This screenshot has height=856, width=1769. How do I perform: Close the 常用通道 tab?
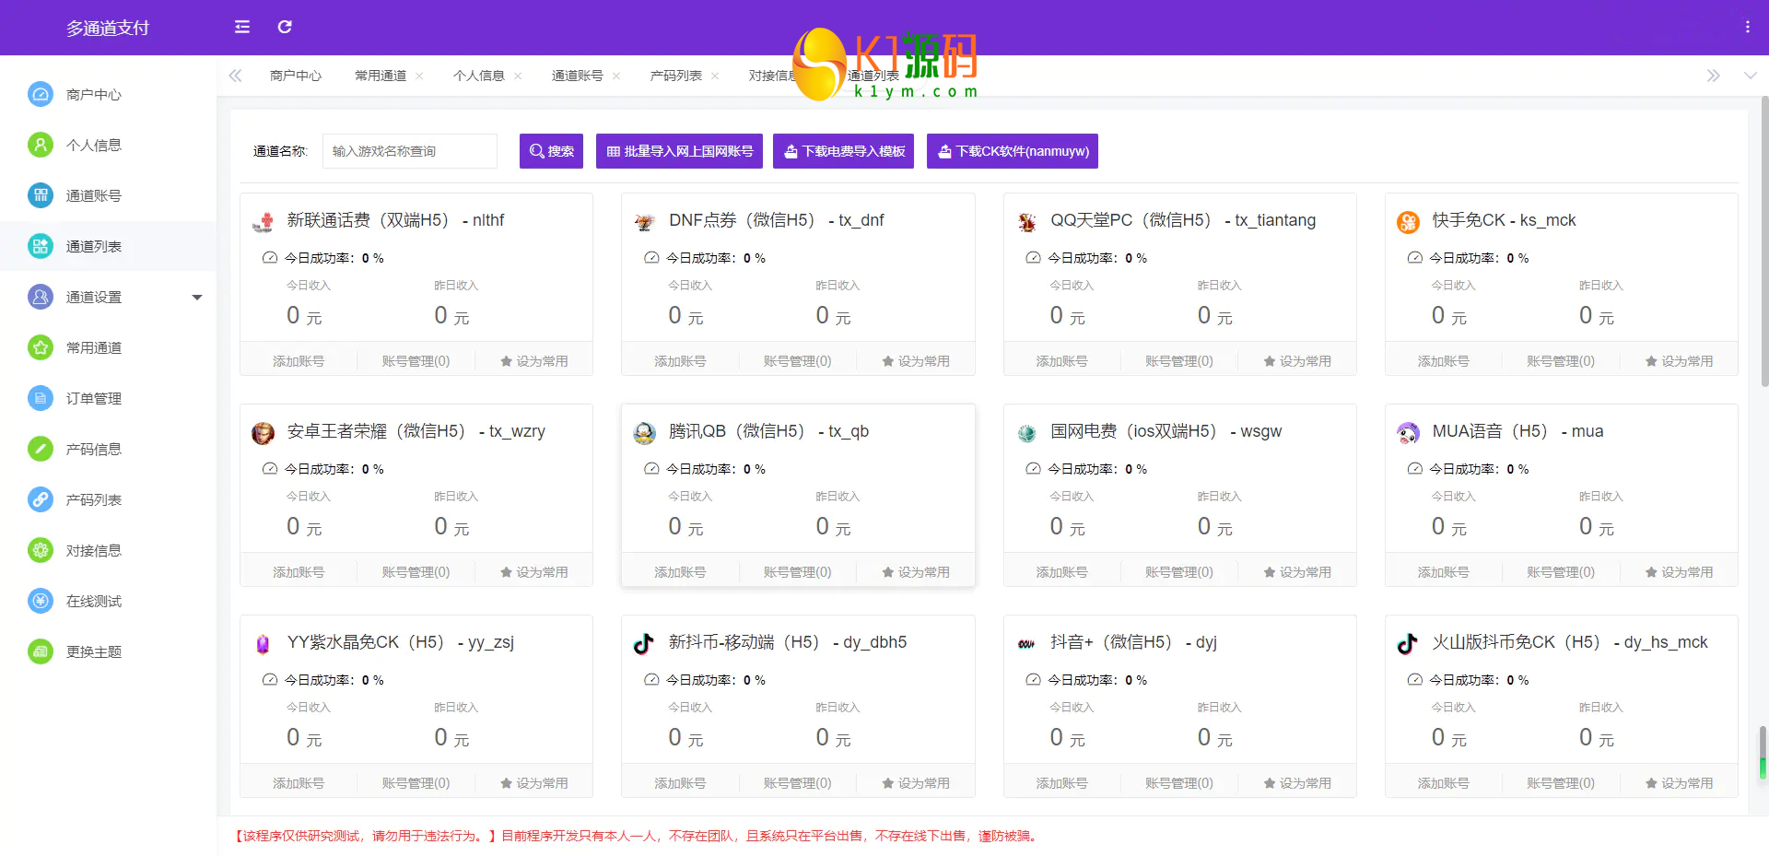419,76
